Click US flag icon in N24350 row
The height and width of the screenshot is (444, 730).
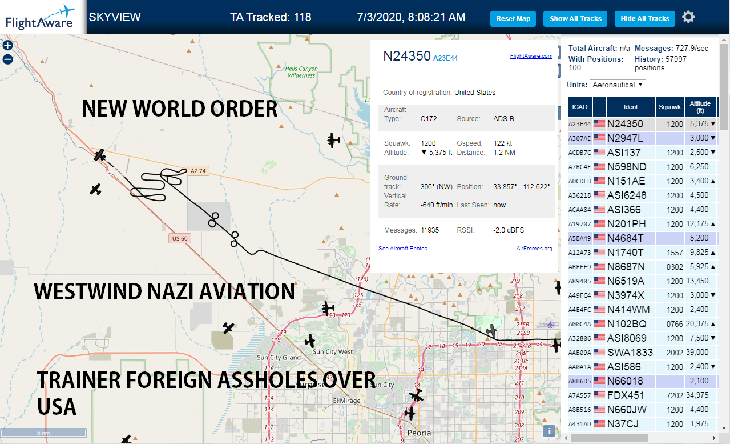point(599,123)
